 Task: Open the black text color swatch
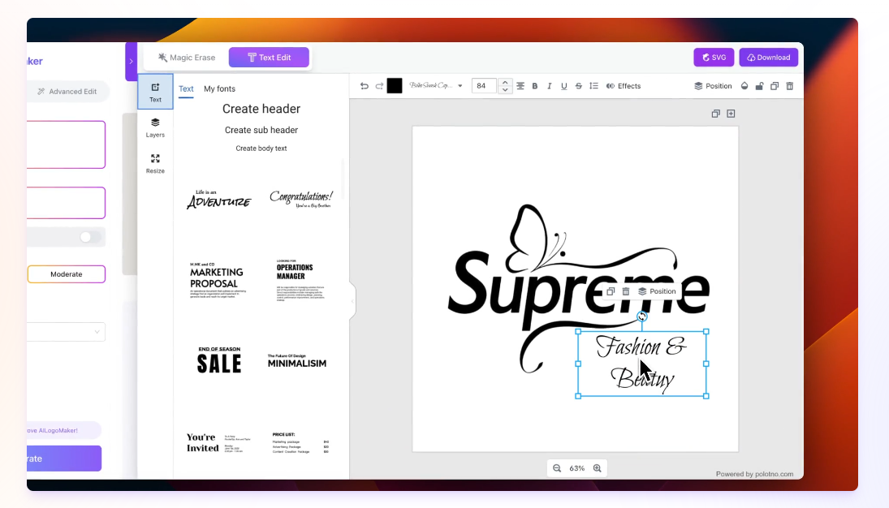395,86
